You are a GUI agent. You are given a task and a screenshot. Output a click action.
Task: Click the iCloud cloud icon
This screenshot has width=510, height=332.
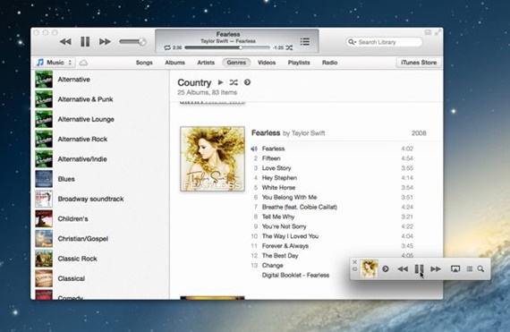click(83, 63)
